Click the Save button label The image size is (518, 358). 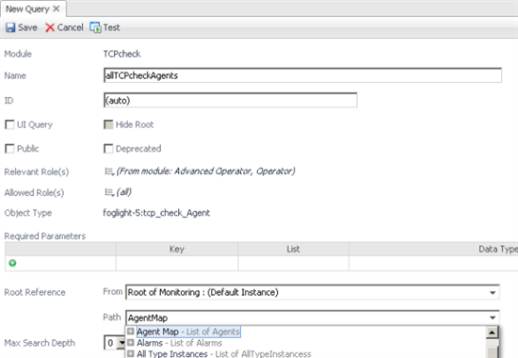pyautogui.click(x=27, y=27)
